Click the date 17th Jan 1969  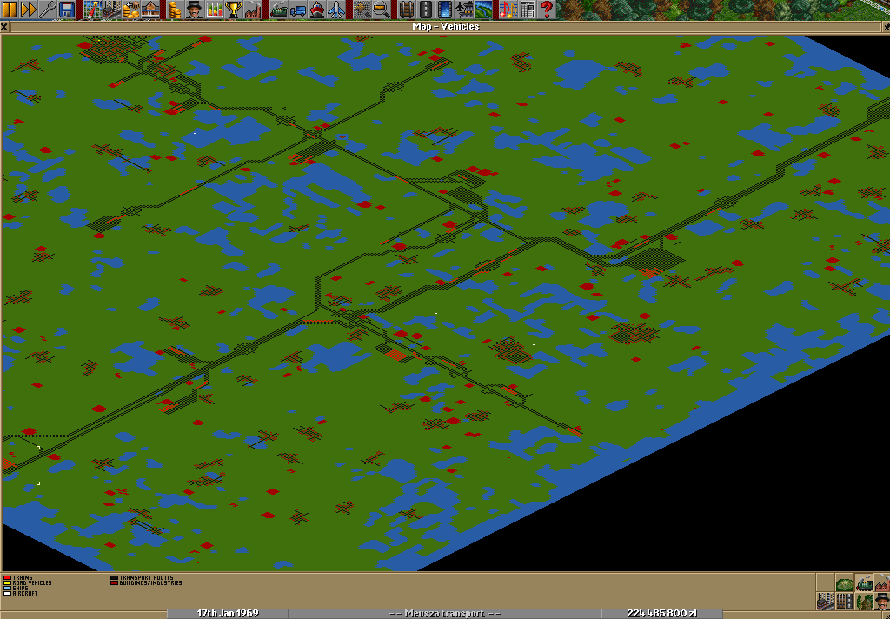click(x=228, y=613)
